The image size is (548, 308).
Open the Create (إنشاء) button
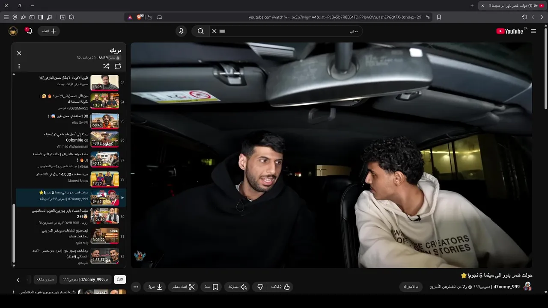coord(49,31)
